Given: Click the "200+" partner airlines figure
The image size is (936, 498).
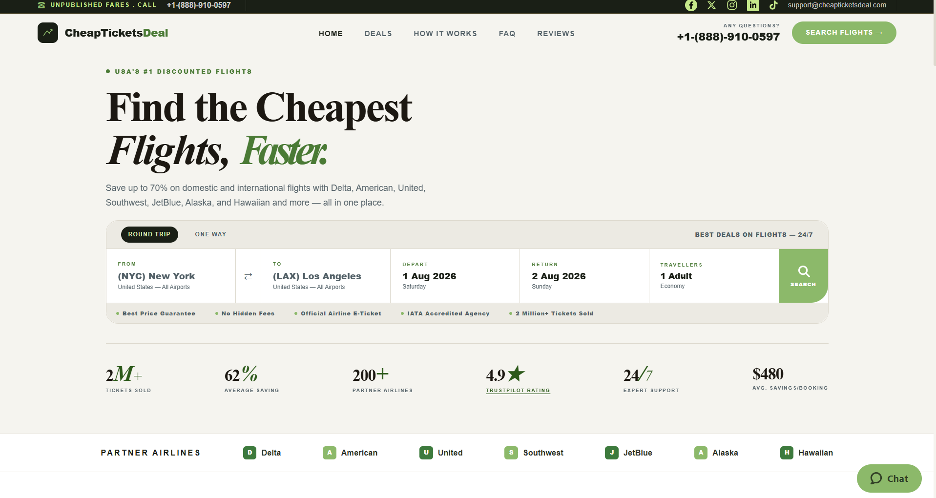Looking at the screenshot, I should (371, 374).
